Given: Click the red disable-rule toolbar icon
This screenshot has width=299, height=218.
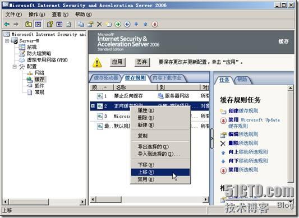Looking at the screenshot, I should click(x=155, y=24).
